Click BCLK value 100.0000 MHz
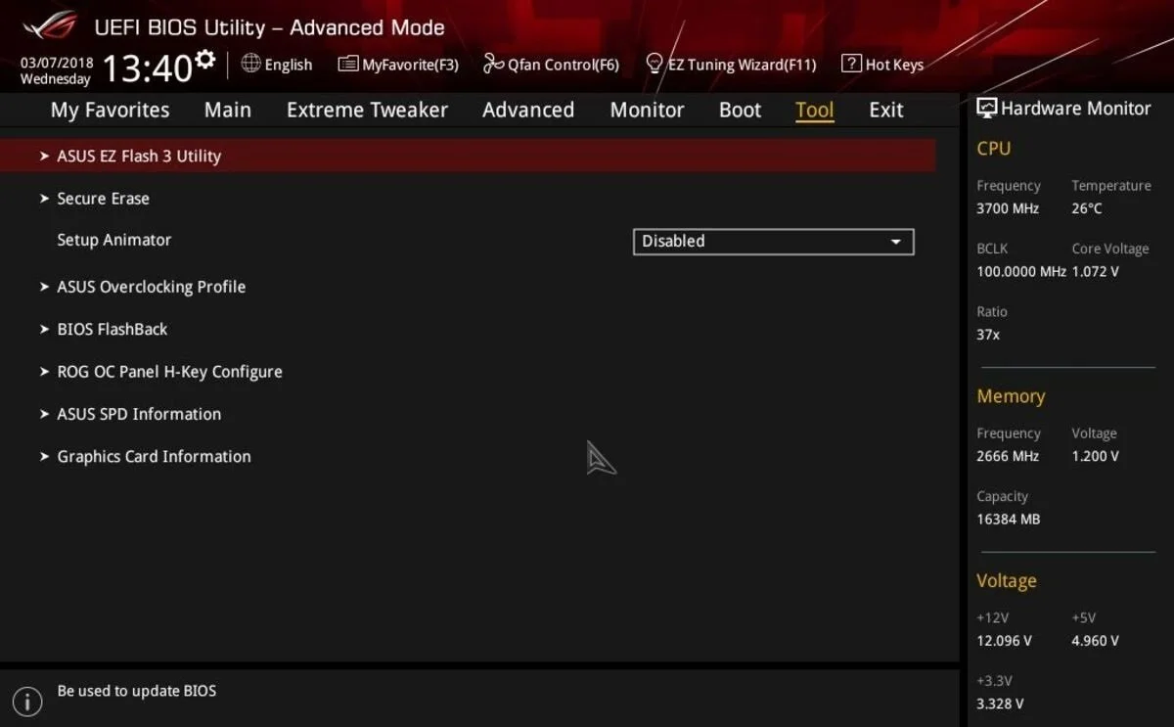This screenshot has width=1174, height=727. [x=1021, y=271]
